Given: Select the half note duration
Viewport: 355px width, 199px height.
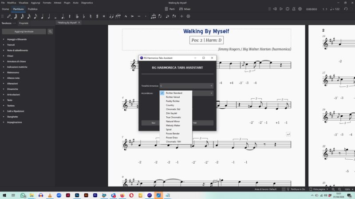Looking at the screenshot, I should pyautogui.click(x=49, y=16).
